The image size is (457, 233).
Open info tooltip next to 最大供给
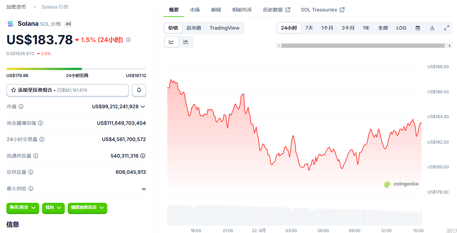click(31, 188)
